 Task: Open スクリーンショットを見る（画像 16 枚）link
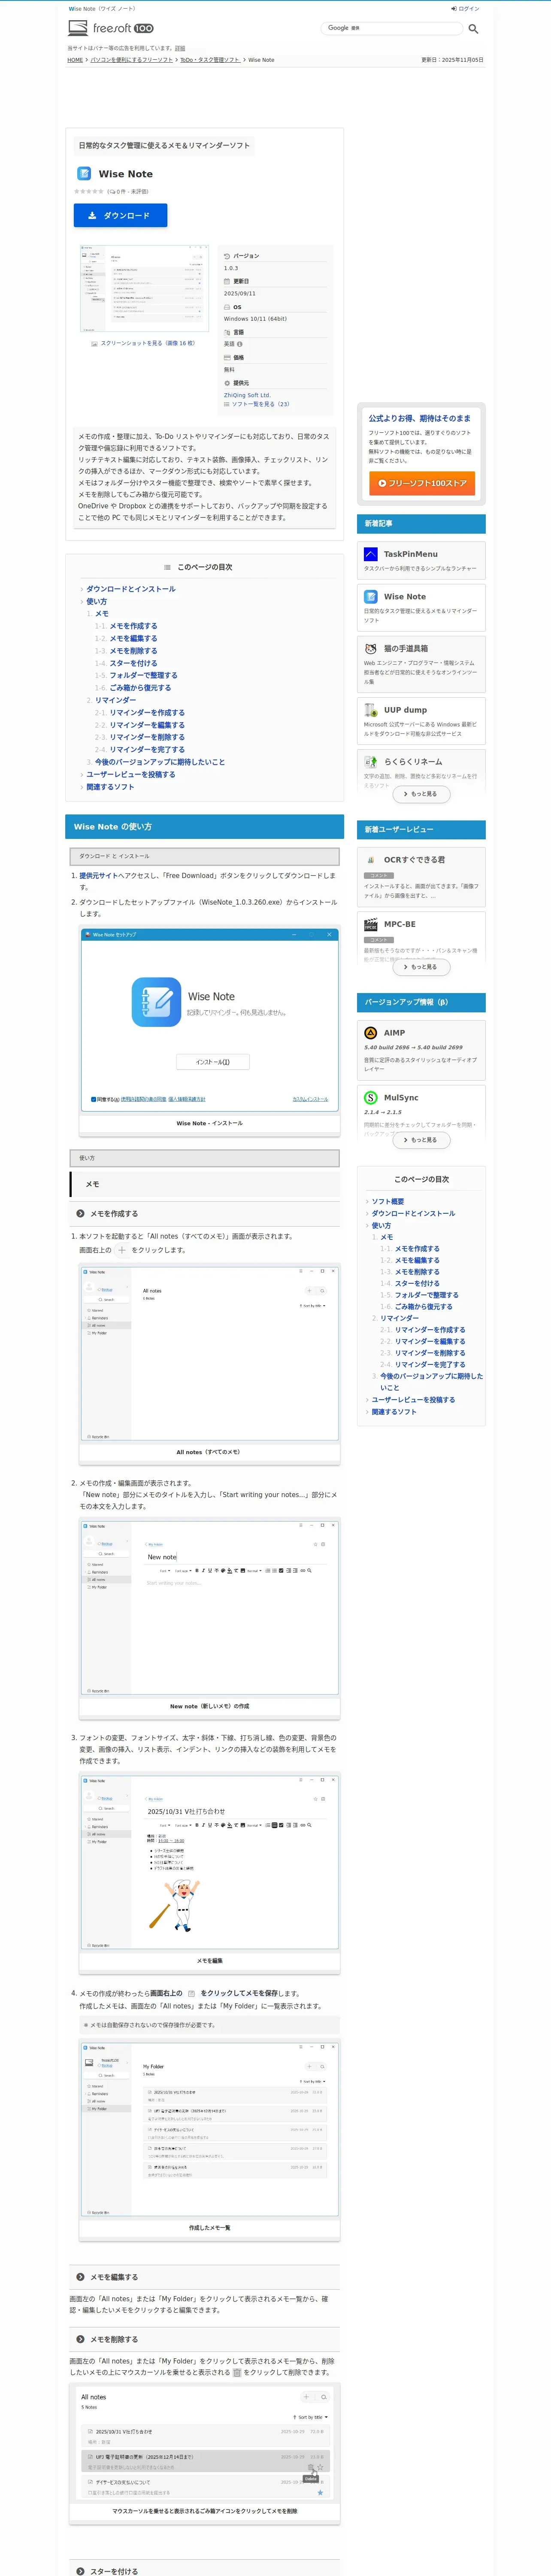148,343
